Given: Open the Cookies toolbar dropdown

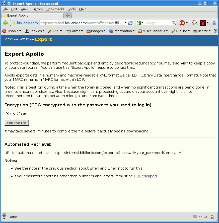Looking at the screenshot, I should pos(35,31).
